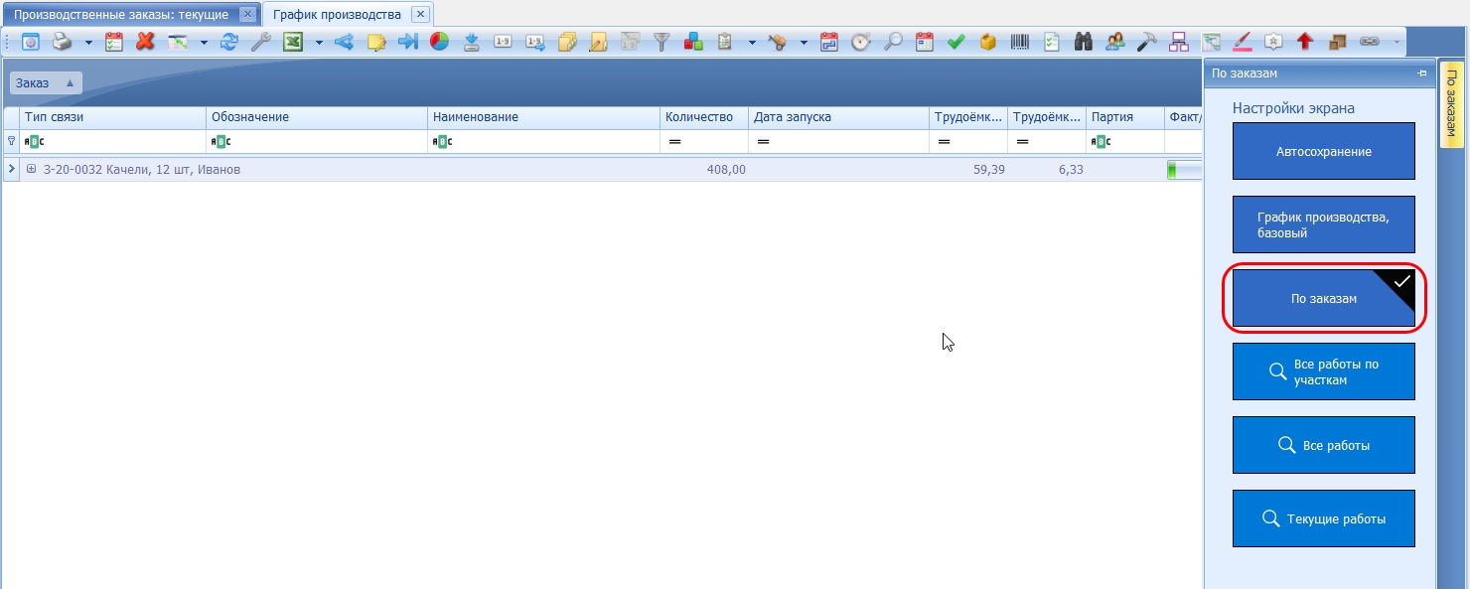
Task: Click the binoculars search icon
Action: click(x=1084, y=42)
